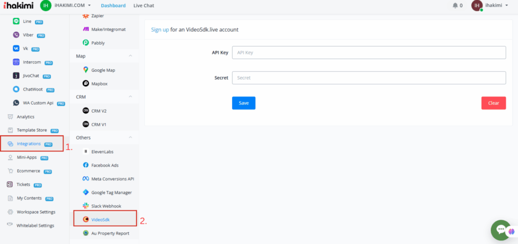
Task: Click the Mapbox integration icon
Action: pos(85,83)
